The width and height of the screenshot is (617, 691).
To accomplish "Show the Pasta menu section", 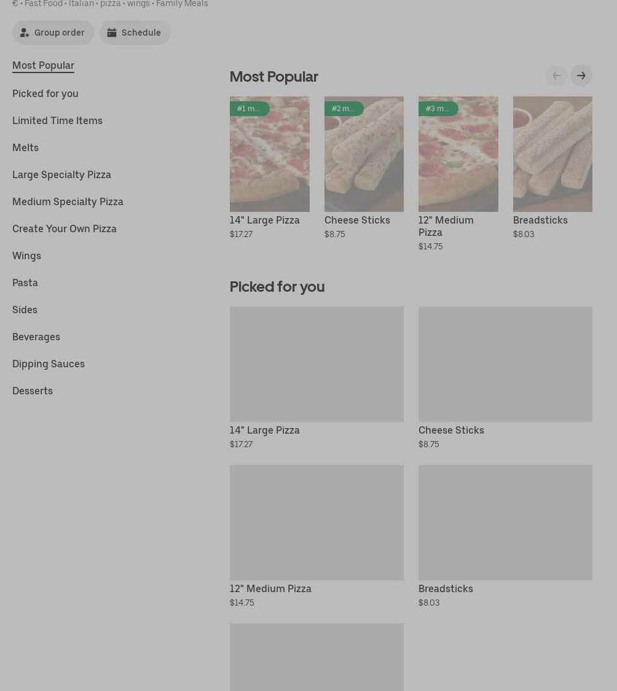I will pos(25,283).
